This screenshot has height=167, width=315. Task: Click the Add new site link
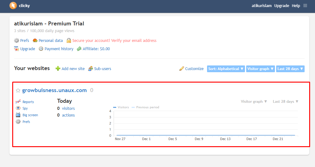click(73, 69)
